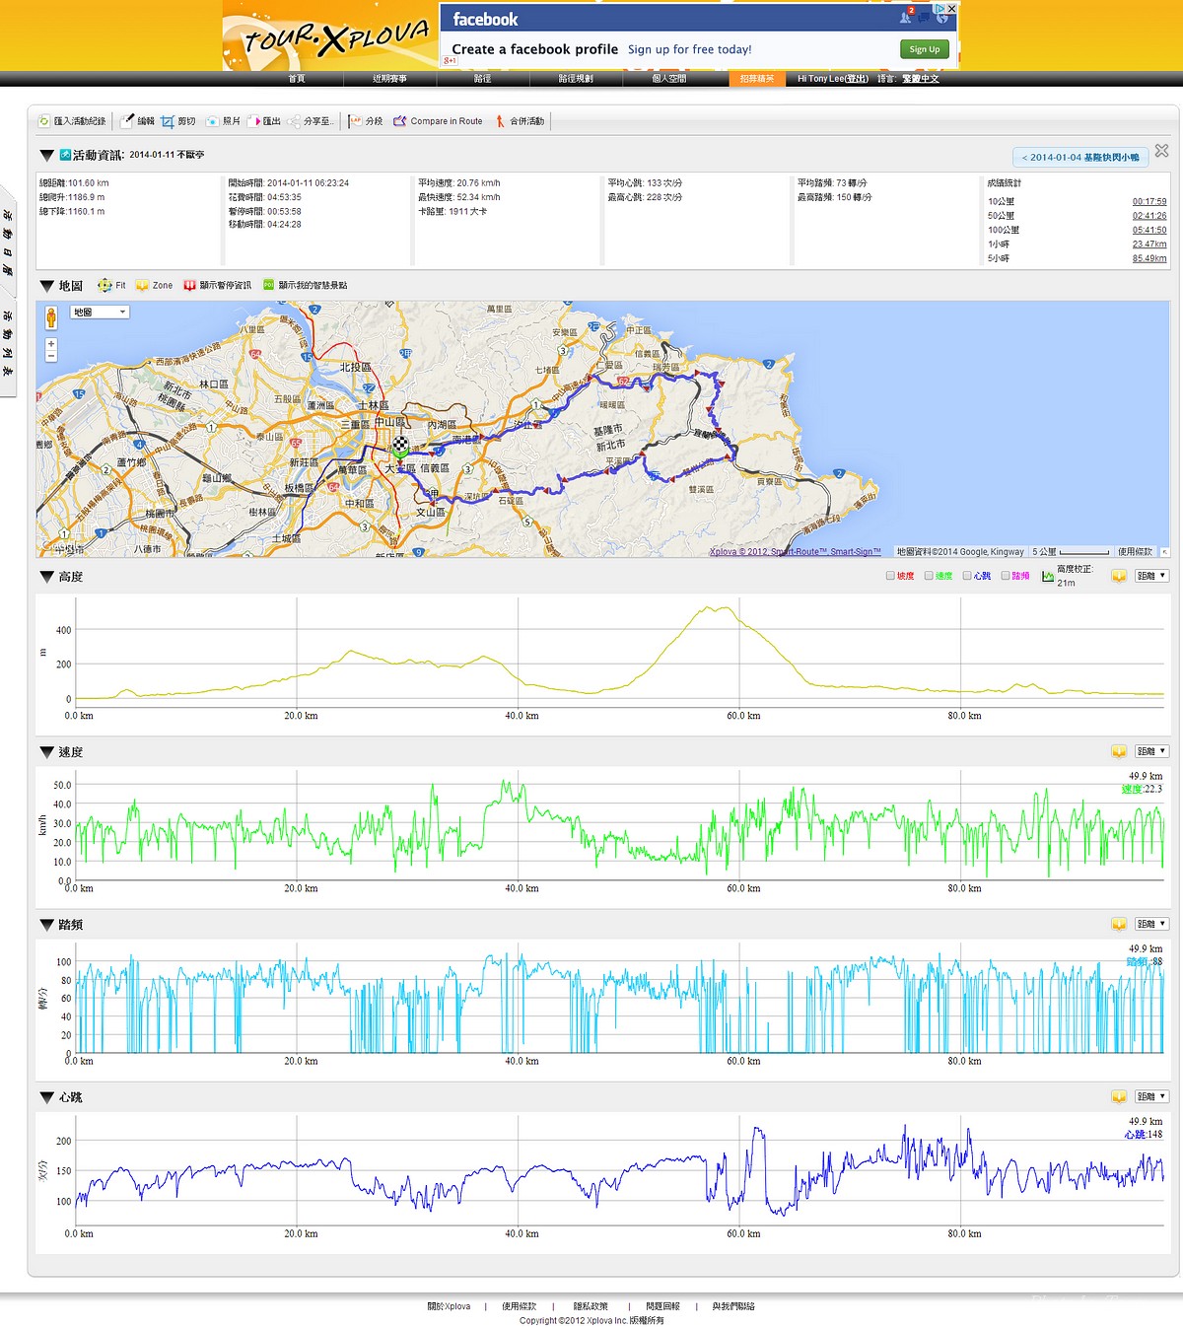1183x1328 pixels.
Task: Click the 匯出 export icon
Action: (254, 121)
